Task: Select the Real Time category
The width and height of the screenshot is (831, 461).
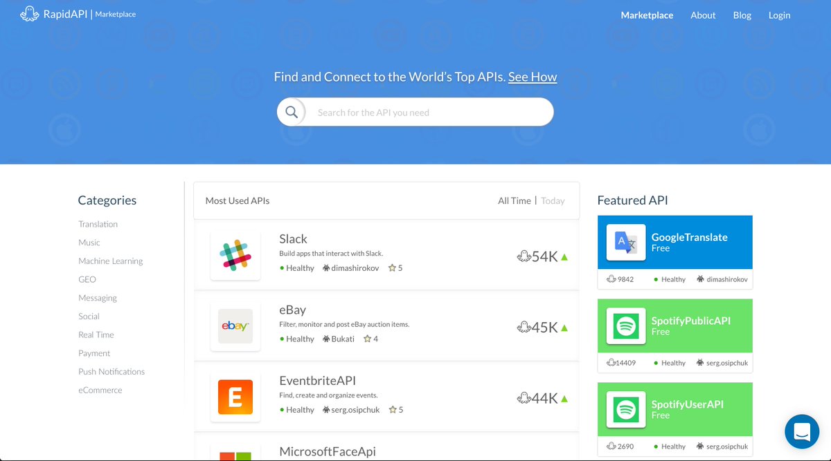Action: tap(96, 335)
